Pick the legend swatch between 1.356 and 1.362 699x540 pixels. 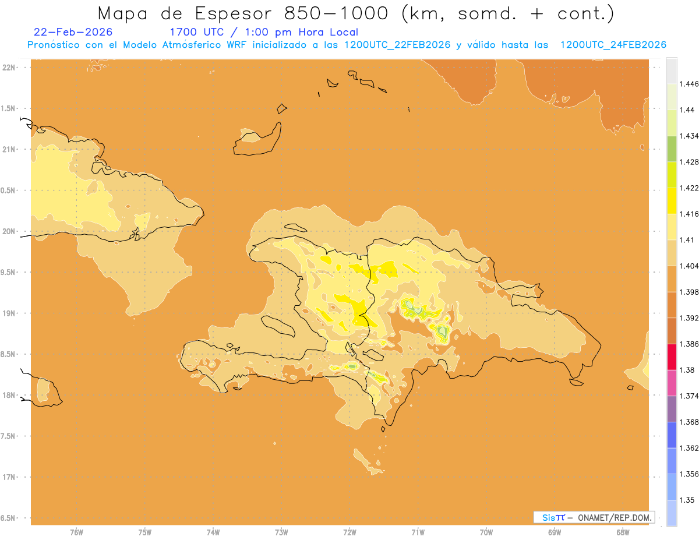coord(672,461)
